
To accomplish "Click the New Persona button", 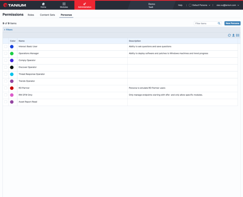I will coord(232,23).
